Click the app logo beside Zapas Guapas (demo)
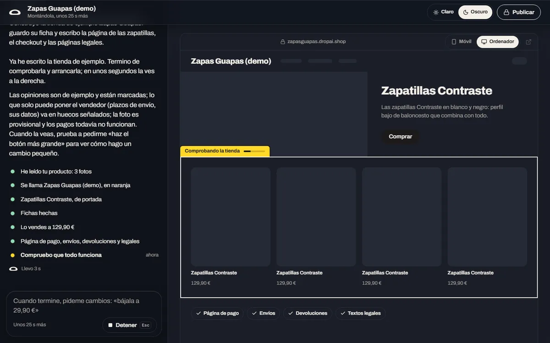 15,12
